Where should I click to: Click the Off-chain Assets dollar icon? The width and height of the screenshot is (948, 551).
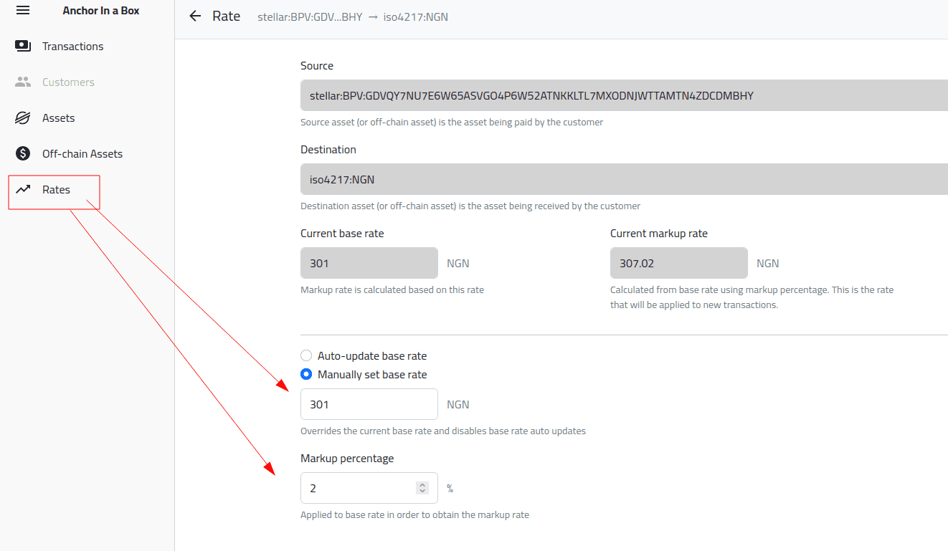[23, 153]
